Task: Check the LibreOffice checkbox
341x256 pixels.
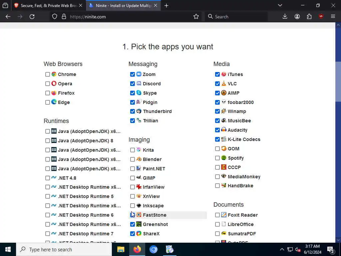Action: click(x=217, y=224)
